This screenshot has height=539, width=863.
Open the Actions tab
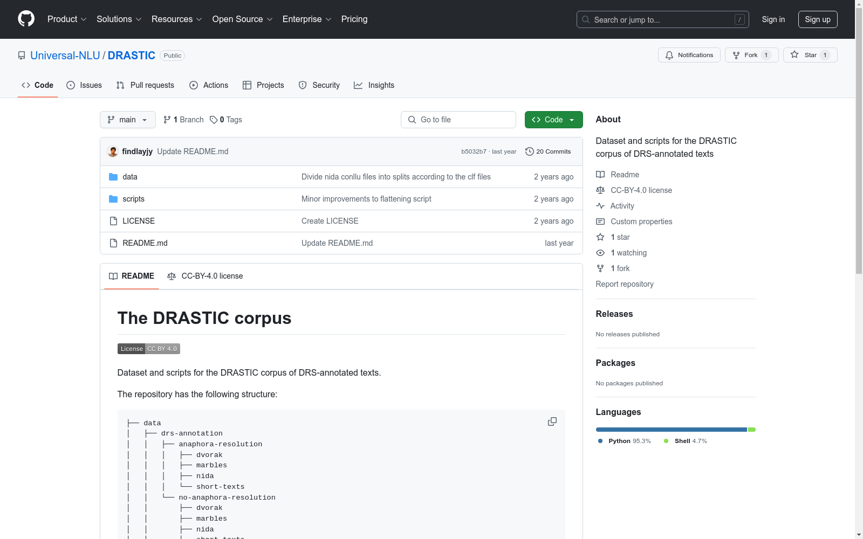click(x=209, y=85)
